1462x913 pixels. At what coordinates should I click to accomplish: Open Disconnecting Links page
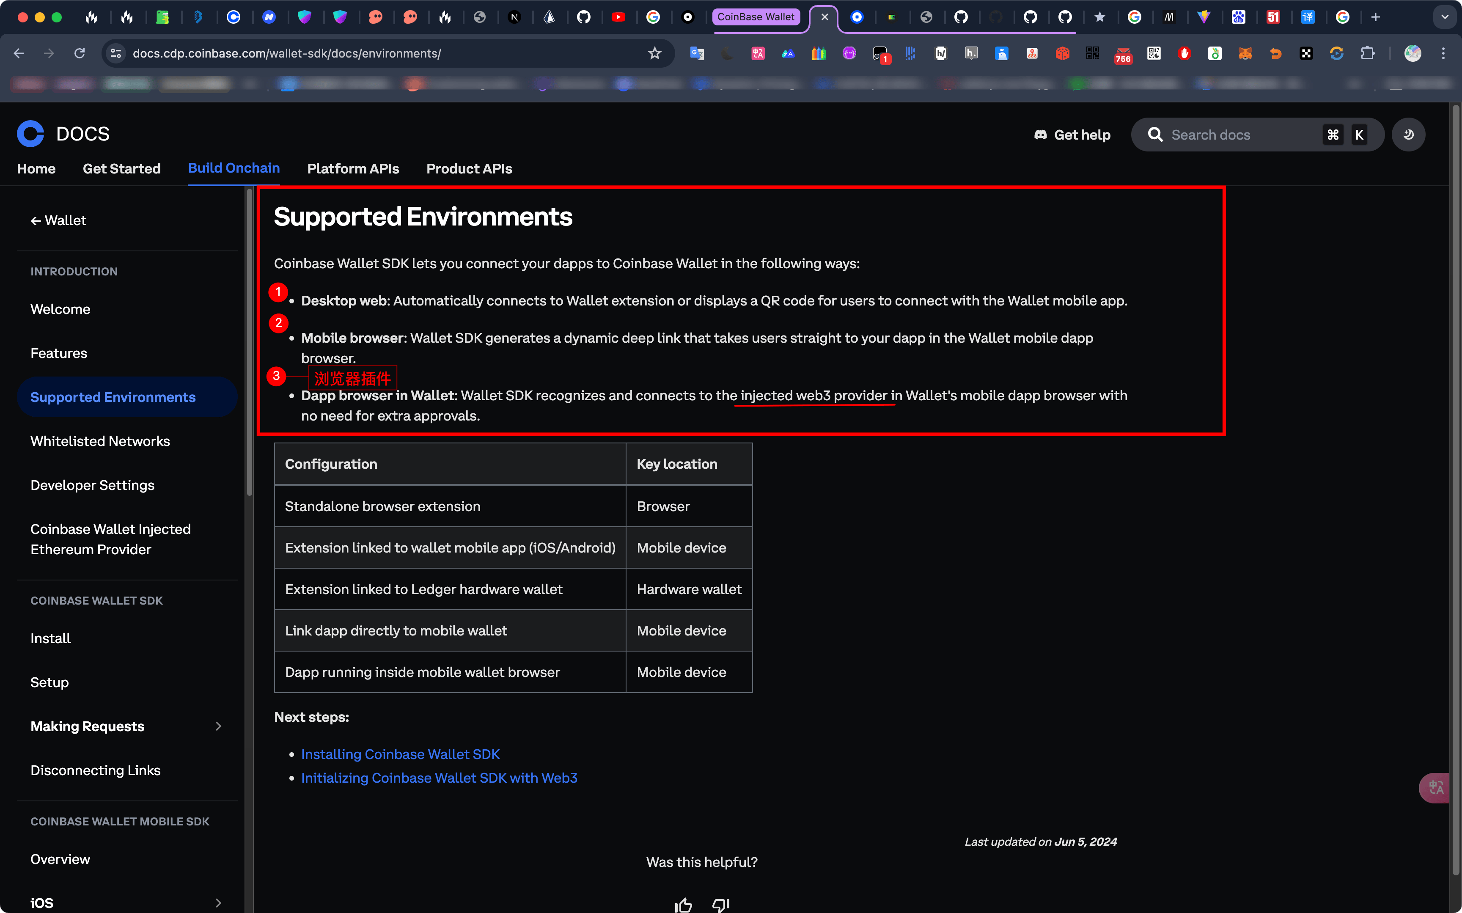click(95, 770)
